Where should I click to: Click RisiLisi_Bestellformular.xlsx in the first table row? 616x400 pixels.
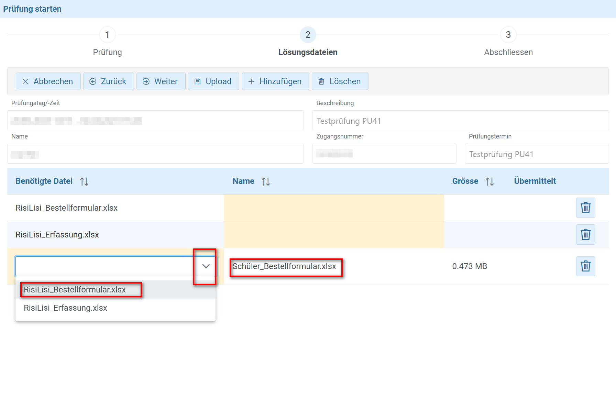coord(66,208)
